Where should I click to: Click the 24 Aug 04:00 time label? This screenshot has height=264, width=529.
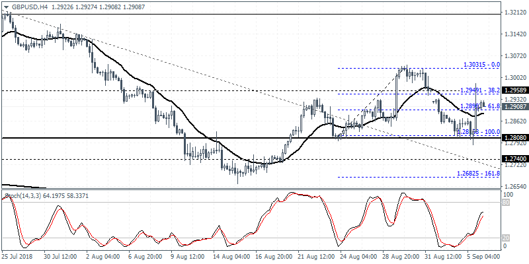pos(358,257)
